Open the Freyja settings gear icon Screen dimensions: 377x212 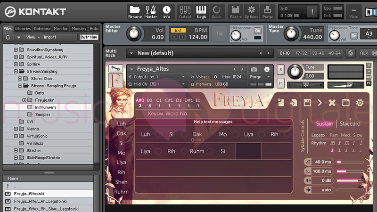pyautogui.click(x=360, y=102)
